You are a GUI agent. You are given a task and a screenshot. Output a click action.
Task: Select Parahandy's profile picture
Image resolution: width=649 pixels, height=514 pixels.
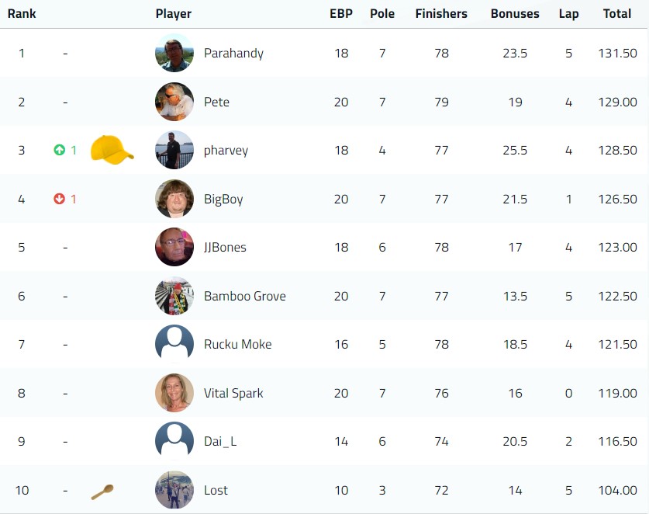pos(174,53)
